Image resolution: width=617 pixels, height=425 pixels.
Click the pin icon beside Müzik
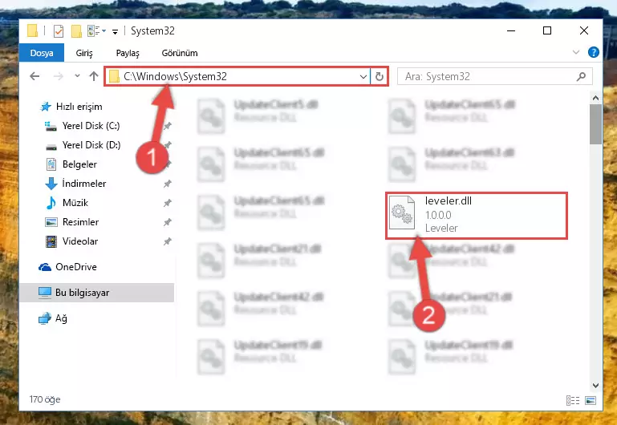tap(167, 203)
